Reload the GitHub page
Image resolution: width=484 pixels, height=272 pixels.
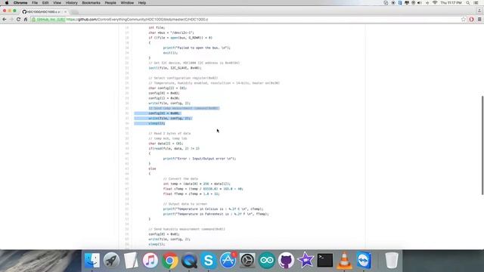(18, 20)
